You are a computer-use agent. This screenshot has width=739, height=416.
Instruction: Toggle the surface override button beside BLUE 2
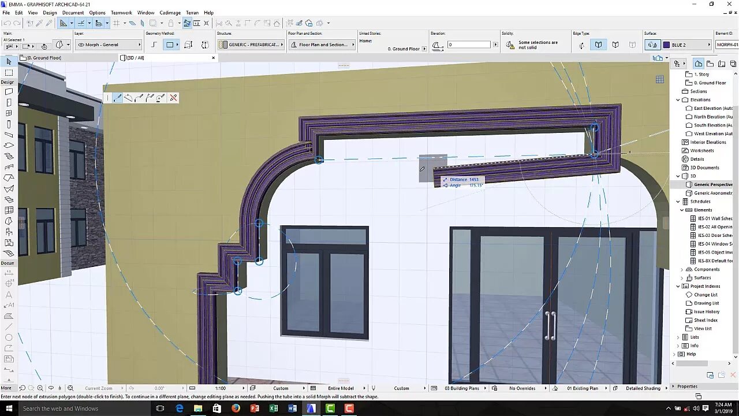pos(652,44)
